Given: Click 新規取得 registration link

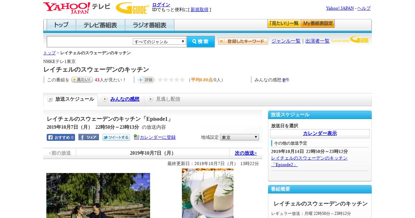Looking at the screenshot, I should (200, 10).
